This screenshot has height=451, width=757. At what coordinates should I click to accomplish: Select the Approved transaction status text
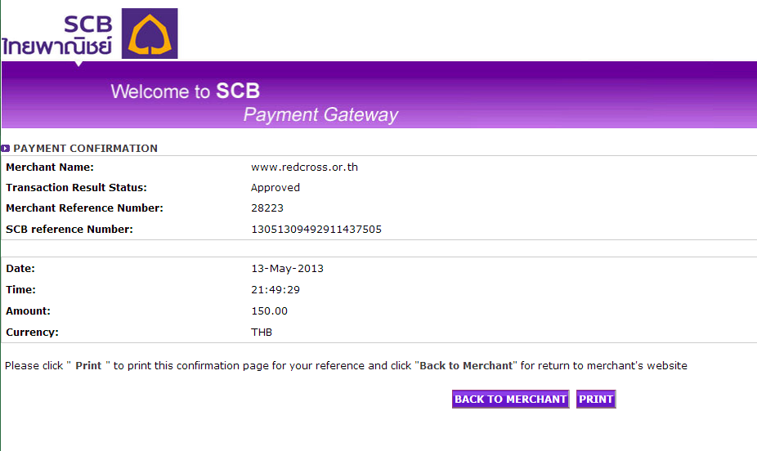275,188
